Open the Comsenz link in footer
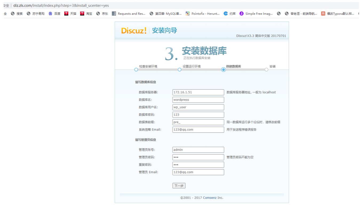The image size is (360, 205). (209, 198)
